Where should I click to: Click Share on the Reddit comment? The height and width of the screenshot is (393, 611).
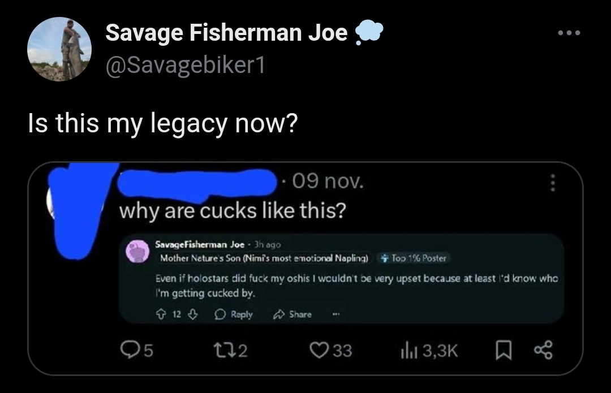pyautogui.click(x=292, y=314)
